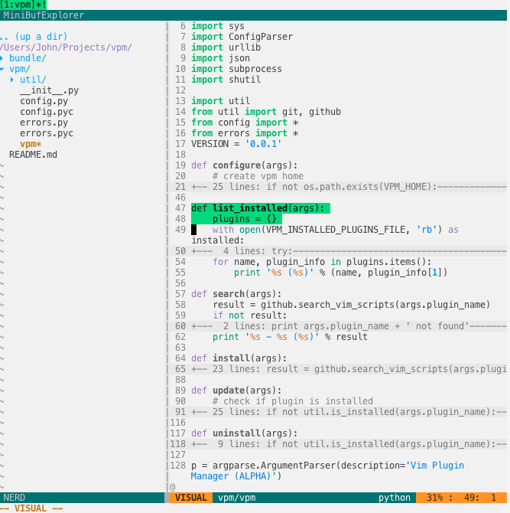
Task: Click the MiniBufExplorer status line
Action: pos(254,15)
